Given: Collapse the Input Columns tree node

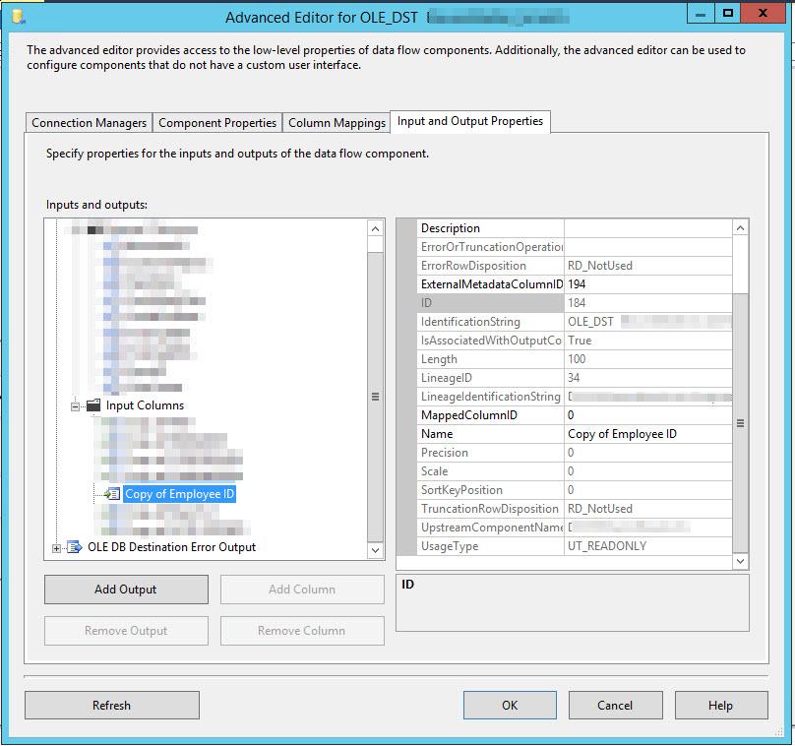Looking at the screenshot, I should tap(75, 406).
